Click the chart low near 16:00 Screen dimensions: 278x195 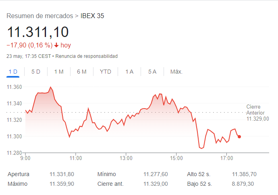click(x=201, y=148)
